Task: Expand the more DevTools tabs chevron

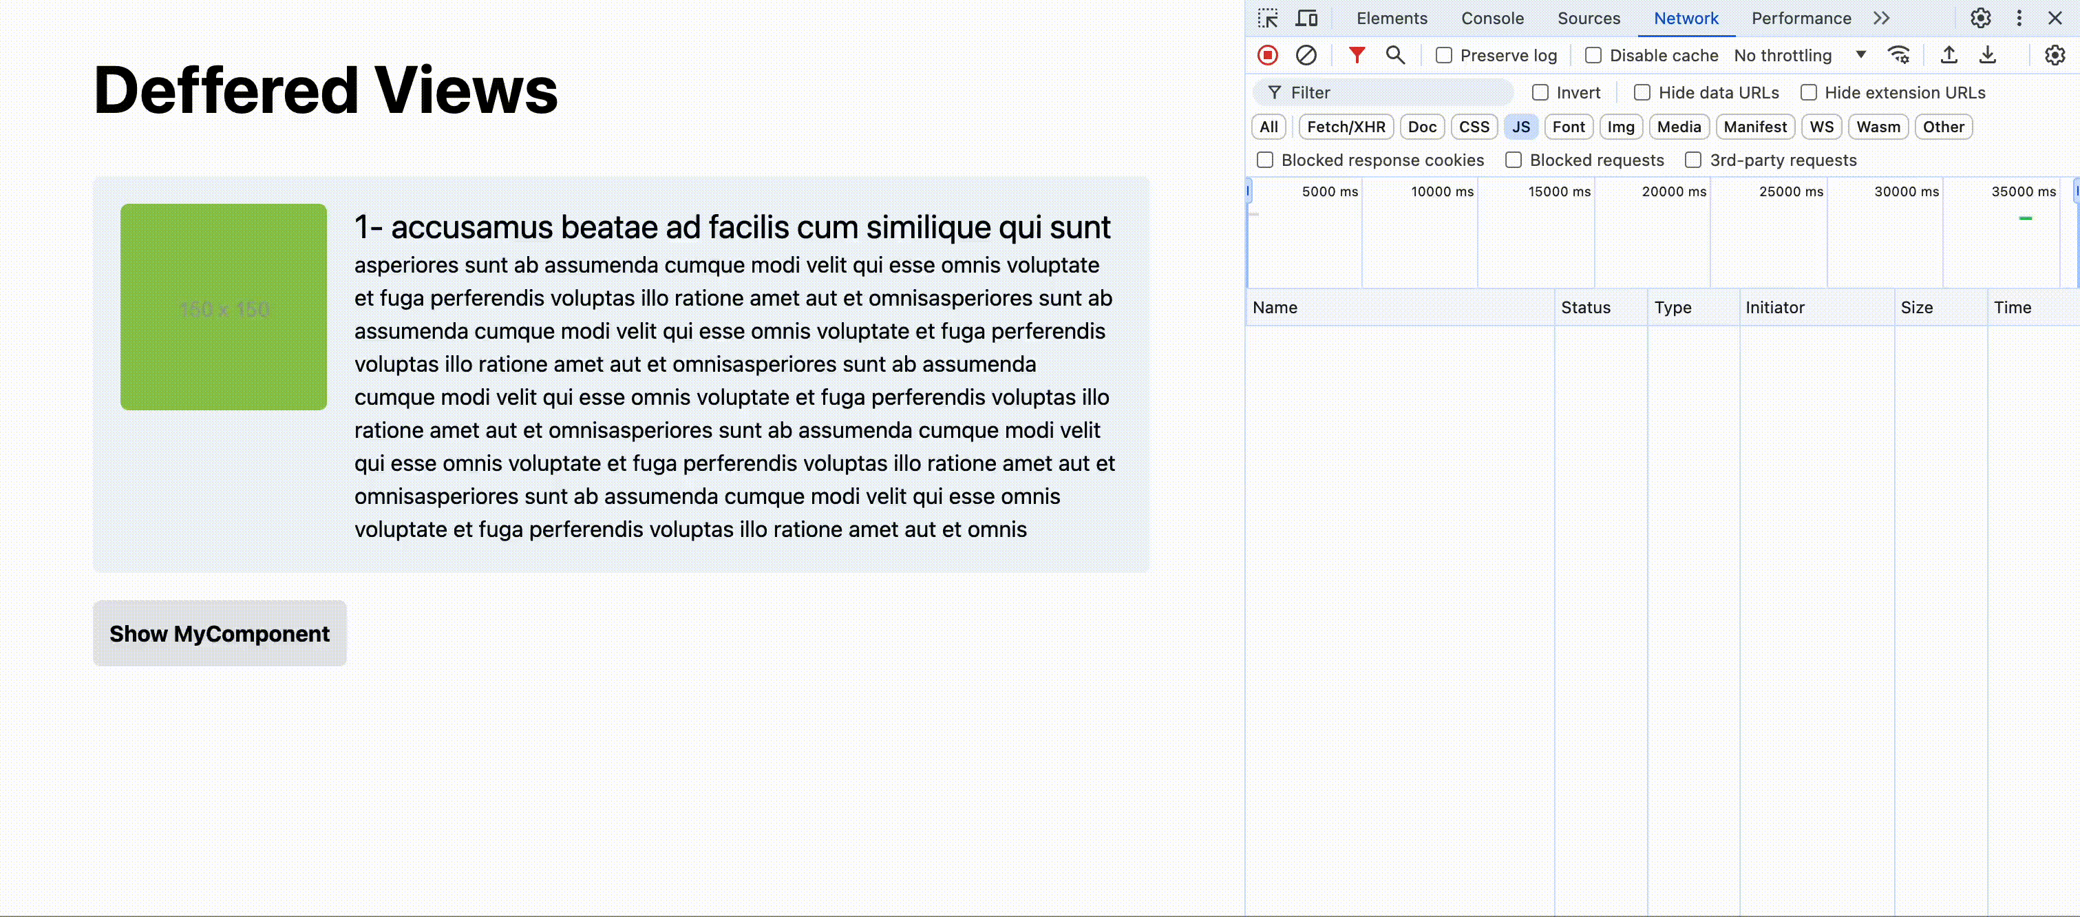Action: pyautogui.click(x=1881, y=18)
